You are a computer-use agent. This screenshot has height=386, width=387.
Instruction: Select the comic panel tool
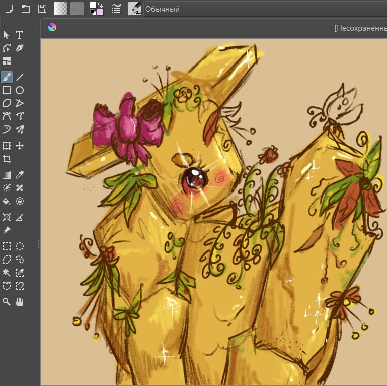[7, 61]
